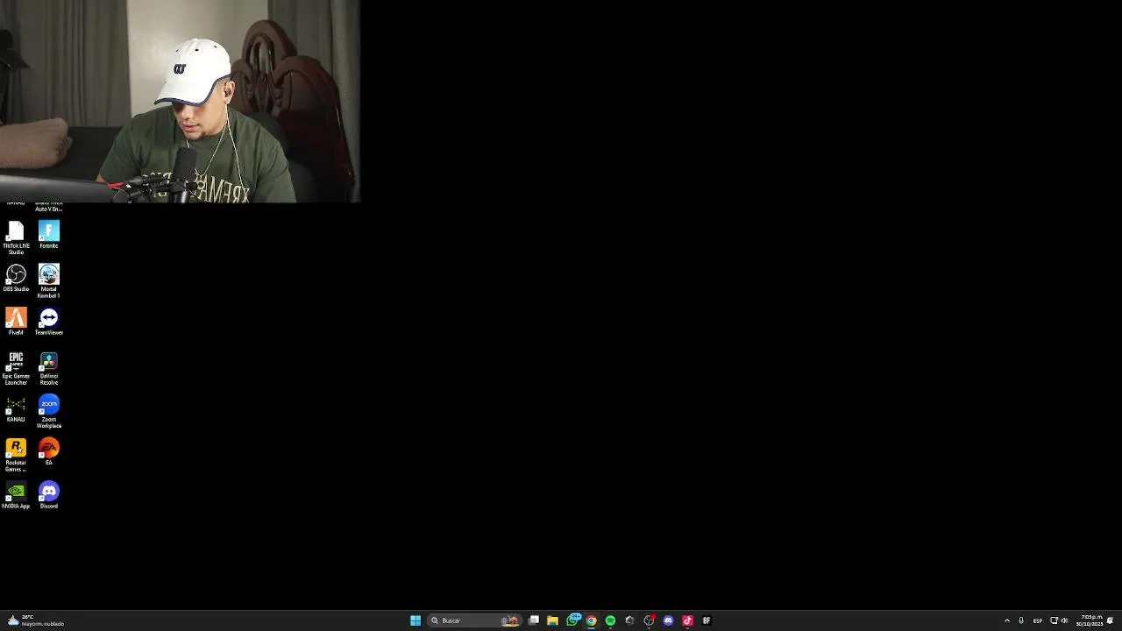Open the clock and date flyout

[x=1090, y=620]
